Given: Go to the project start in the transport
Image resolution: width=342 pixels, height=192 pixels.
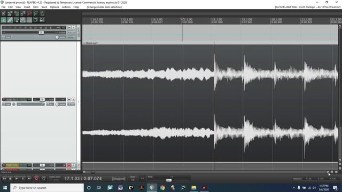Looking at the screenshot, I should tap(4, 179).
